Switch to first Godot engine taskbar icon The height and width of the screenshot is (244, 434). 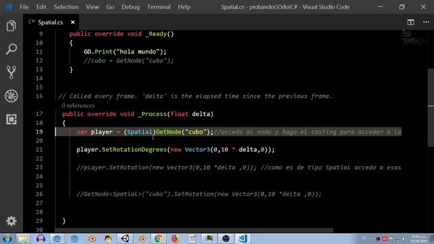[57, 239]
